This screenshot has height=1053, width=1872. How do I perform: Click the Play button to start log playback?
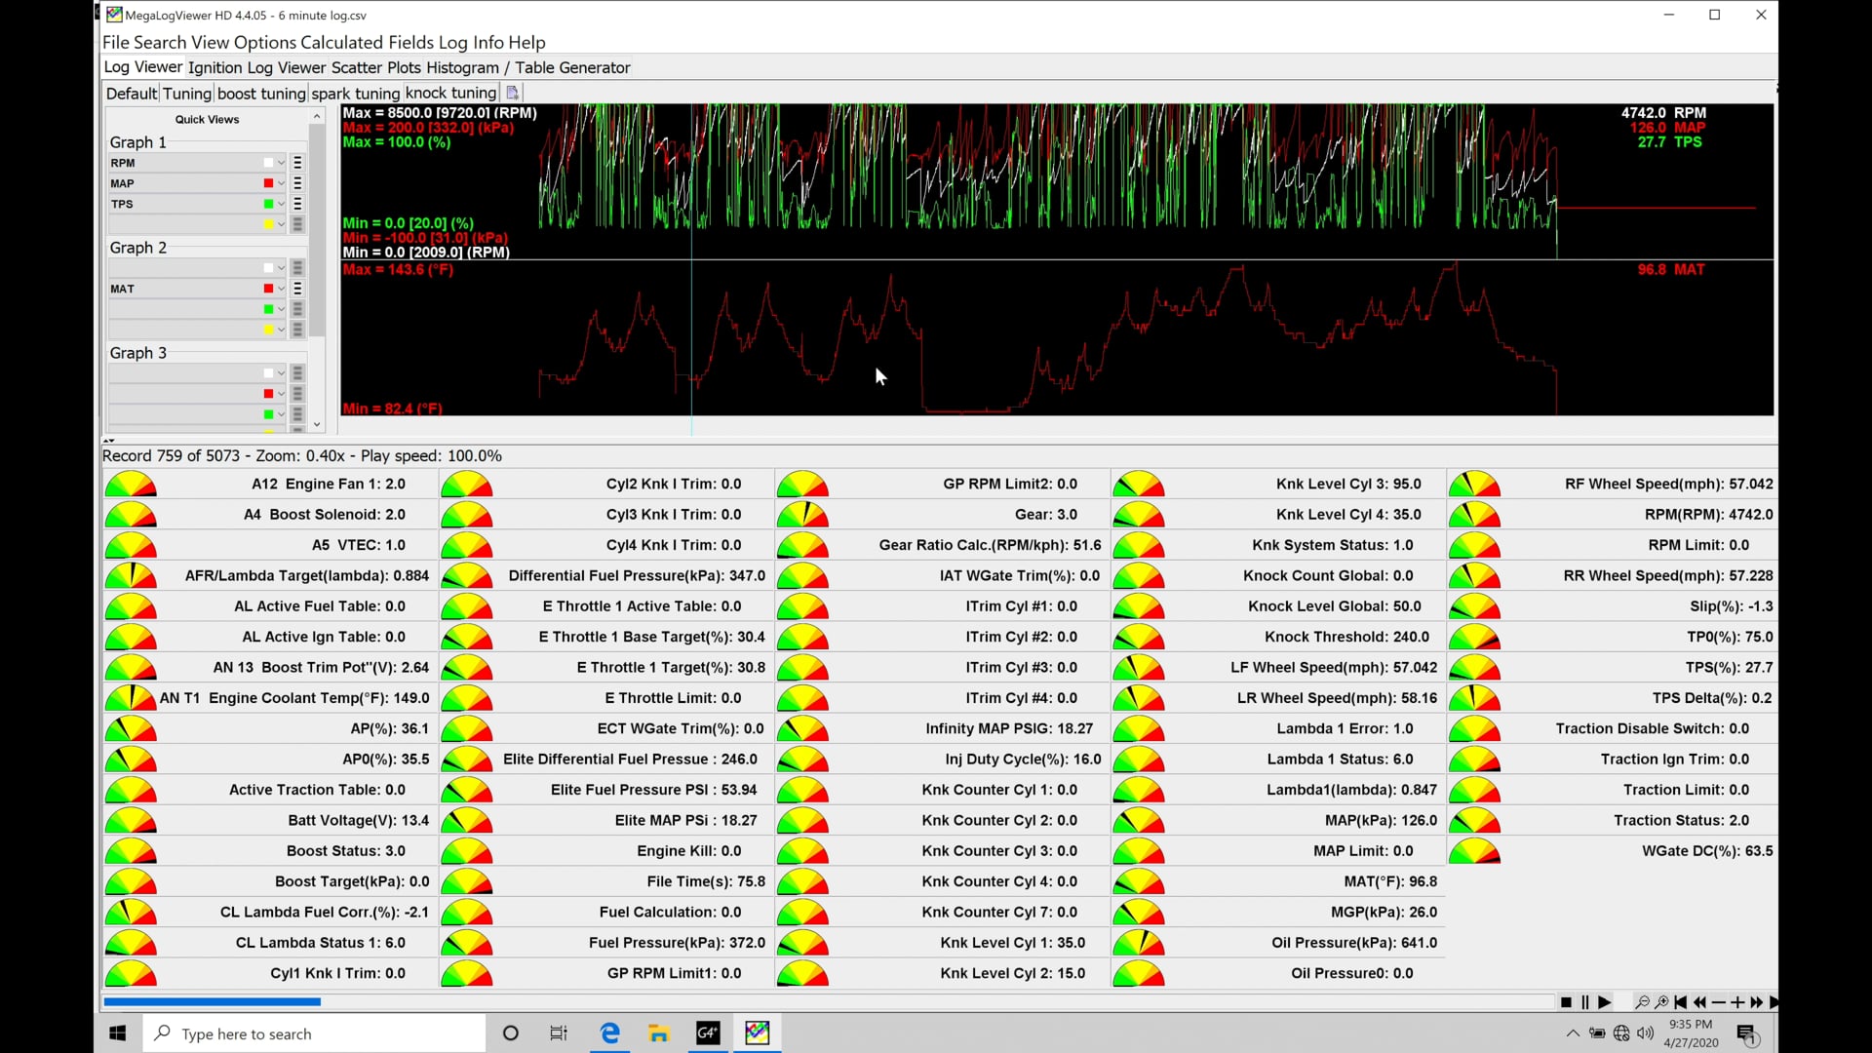pyautogui.click(x=1605, y=1002)
